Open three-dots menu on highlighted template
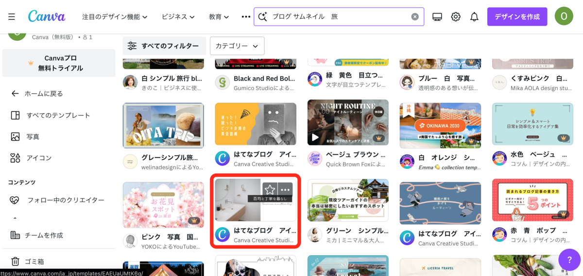Viewport: 583px width, 276px height. pyautogui.click(x=285, y=190)
